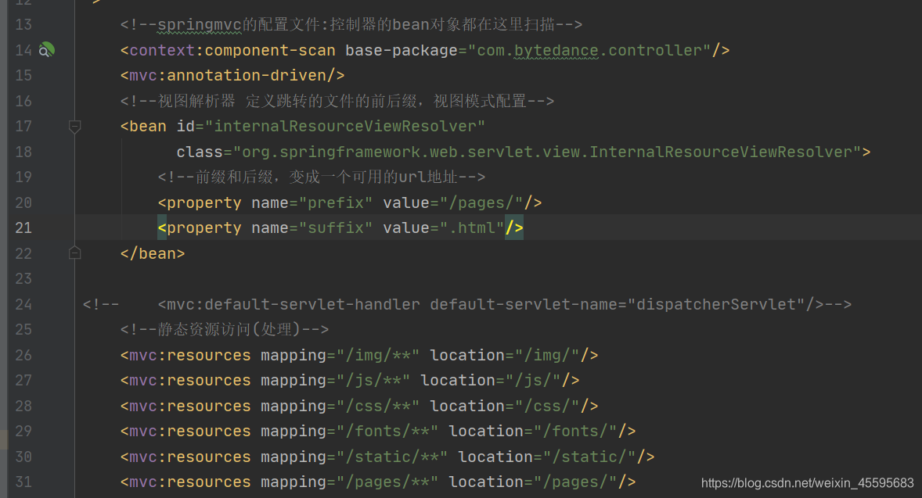Screen dimensions: 922x498
Task: Click the highlighted closing bracket on line 21
Action: (514, 228)
